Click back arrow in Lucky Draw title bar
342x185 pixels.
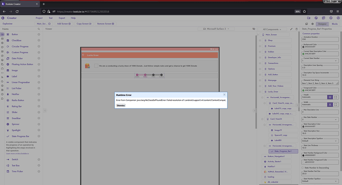pos(83,55)
